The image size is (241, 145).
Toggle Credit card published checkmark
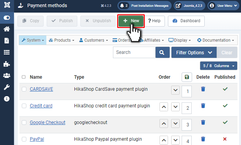click(225, 106)
